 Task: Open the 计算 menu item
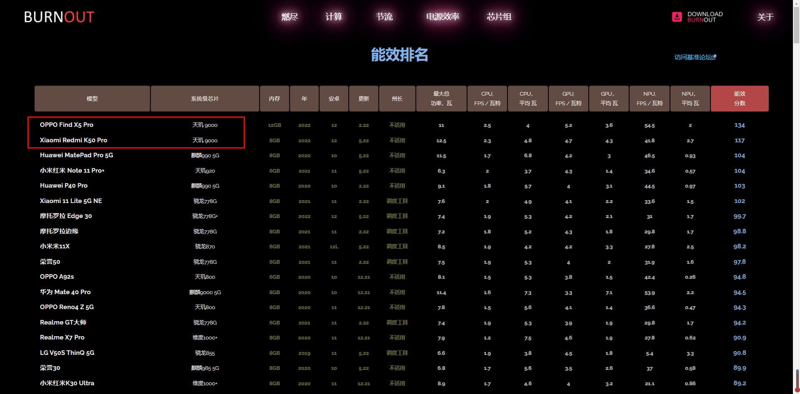(334, 17)
